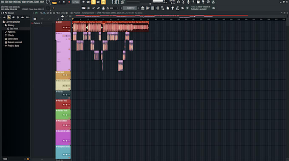Click the TAGS button at Browser bottom

[5, 159]
